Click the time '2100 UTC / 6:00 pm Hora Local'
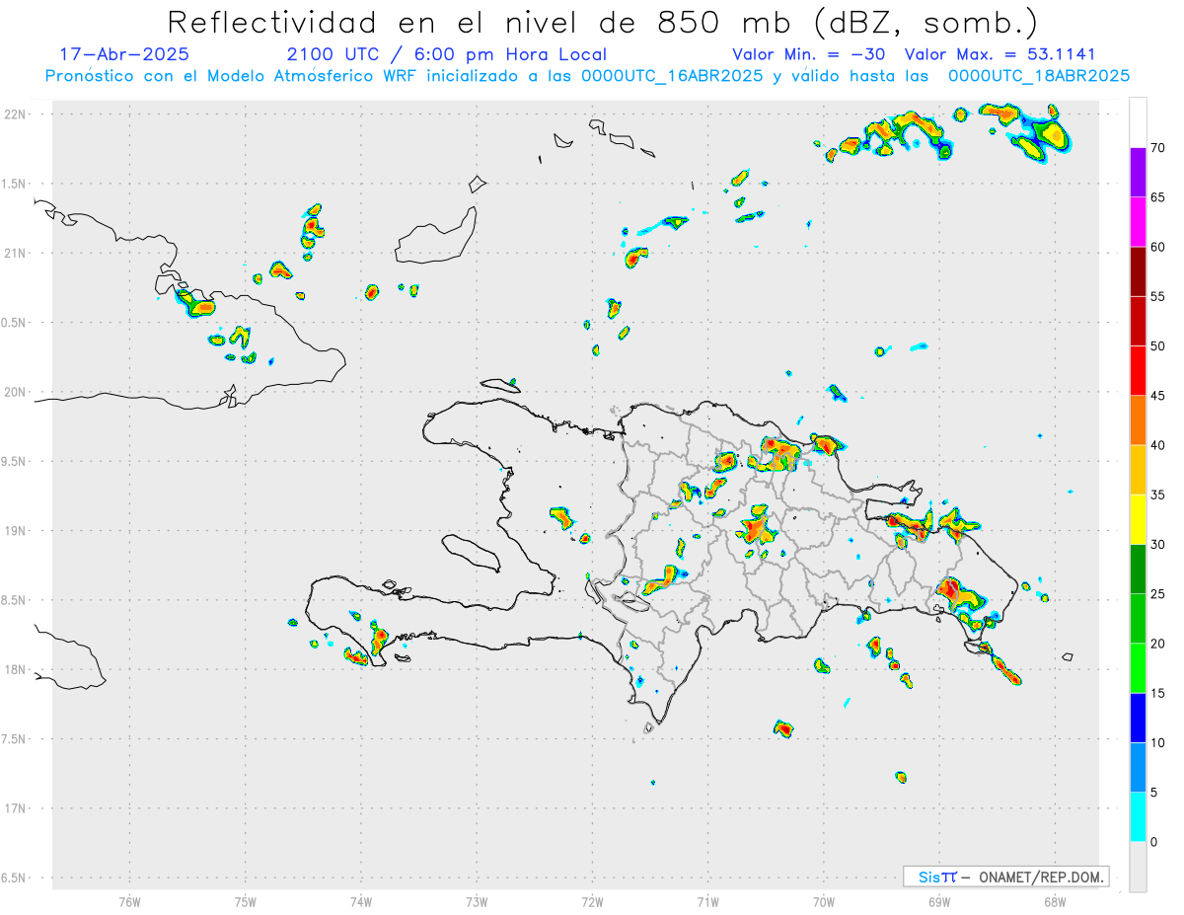Image resolution: width=1184 pixels, height=915 pixels. tap(447, 55)
